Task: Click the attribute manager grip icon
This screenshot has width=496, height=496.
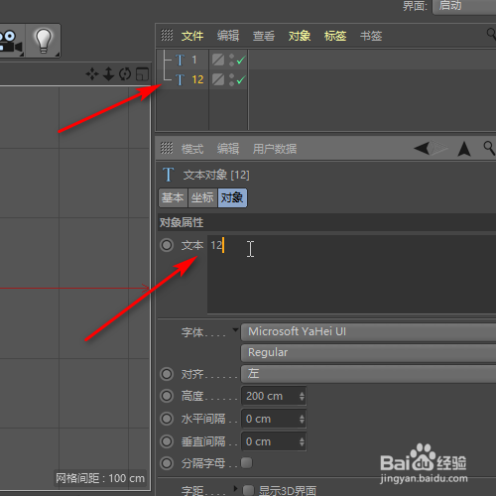Action: 167,148
